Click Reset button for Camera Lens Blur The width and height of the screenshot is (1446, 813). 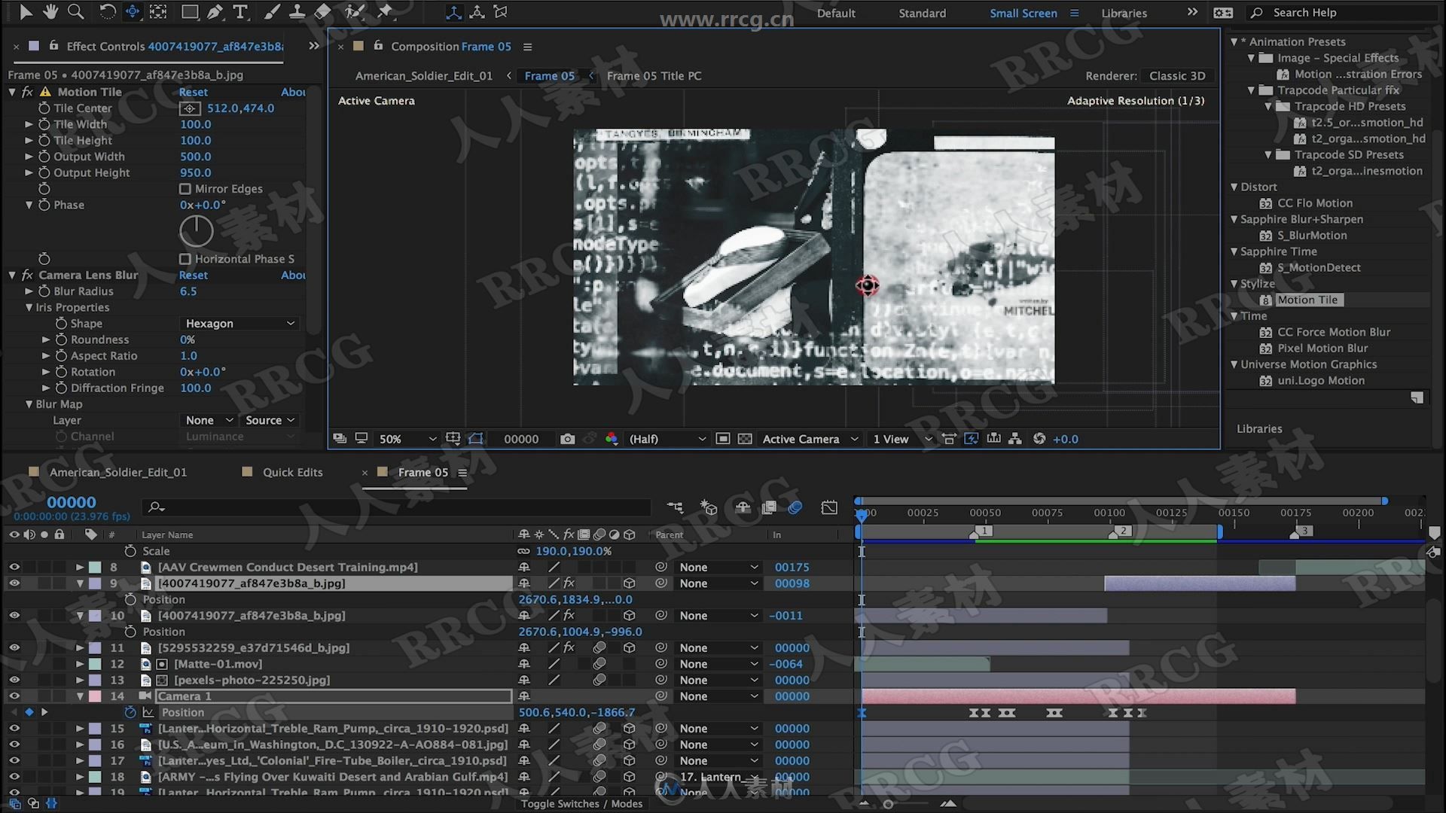pos(193,274)
